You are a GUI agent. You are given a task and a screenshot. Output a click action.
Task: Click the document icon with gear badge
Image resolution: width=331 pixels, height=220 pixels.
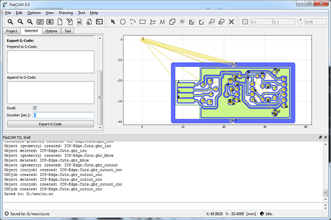89,21
